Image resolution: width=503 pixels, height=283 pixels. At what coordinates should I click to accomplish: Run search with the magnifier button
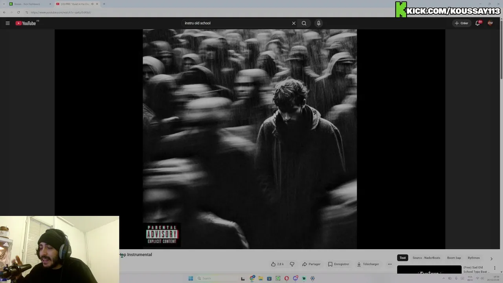point(304,23)
